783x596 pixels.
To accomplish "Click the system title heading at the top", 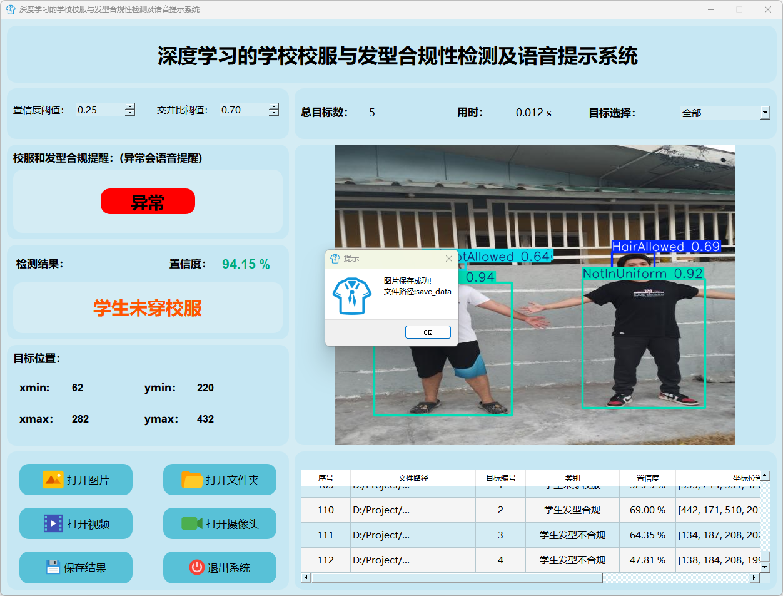I will pos(398,56).
